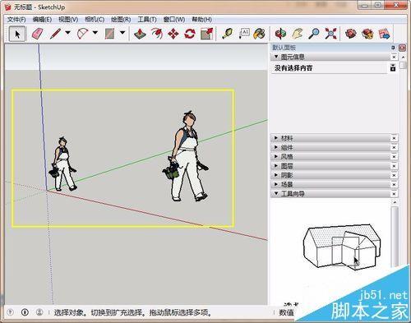The width and height of the screenshot is (411, 323).
Task: Open the 窗口(W) menu
Action: [174, 20]
